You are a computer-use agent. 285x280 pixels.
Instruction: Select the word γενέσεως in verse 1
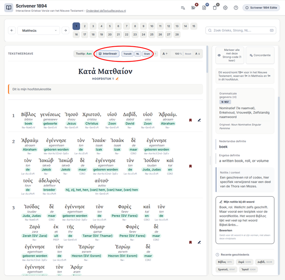50,115
